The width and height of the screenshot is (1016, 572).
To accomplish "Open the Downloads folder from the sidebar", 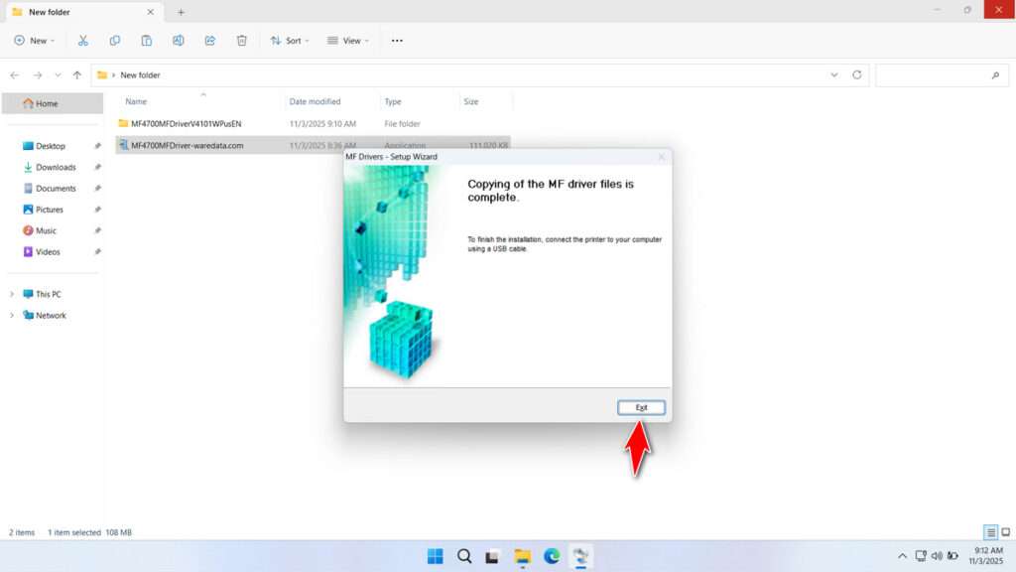I will pyautogui.click(x=56, y=167).
